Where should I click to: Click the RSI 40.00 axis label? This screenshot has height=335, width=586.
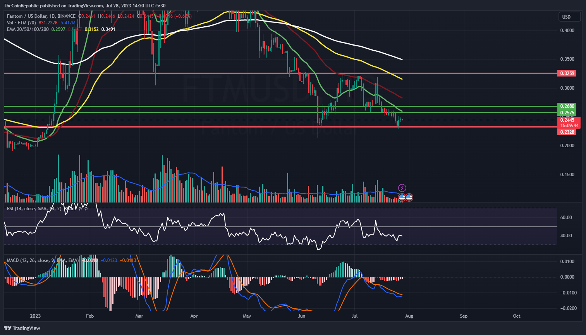(x=566, y=236)
